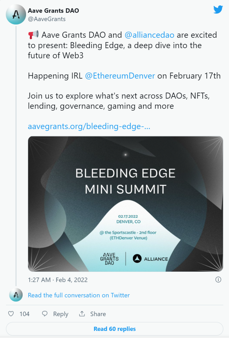Click the reply speech bubble icon
The image size is (229, 339).
click(x=45, y=314)
